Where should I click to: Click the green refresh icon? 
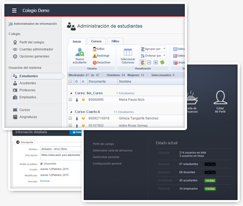point(162,62)
